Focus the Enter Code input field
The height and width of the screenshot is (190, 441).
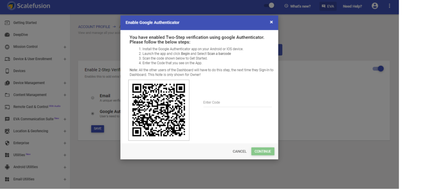(237, 103)
